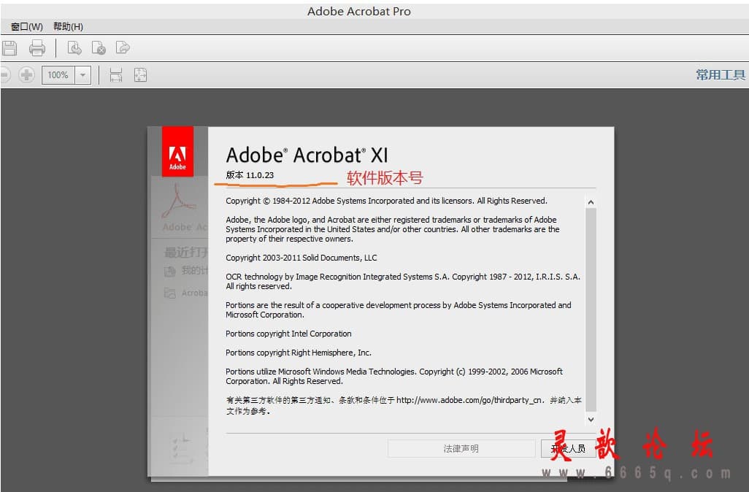This screenshot has width=749, height=492.
Task: Open the 常用工具 panel link
Action: [x=721, y=75]
